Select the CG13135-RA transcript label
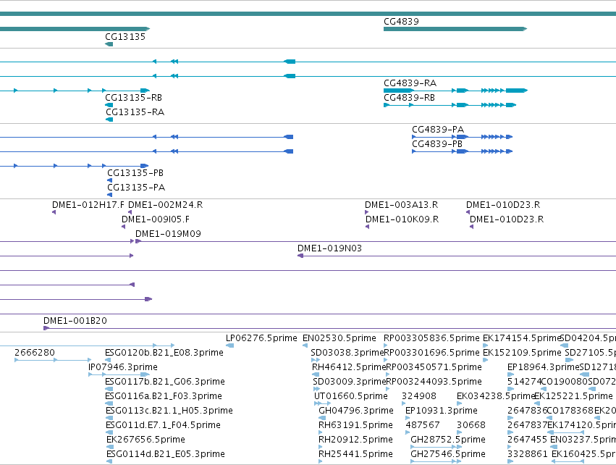Viewport: 616px width, 465px height. point(135,112)
